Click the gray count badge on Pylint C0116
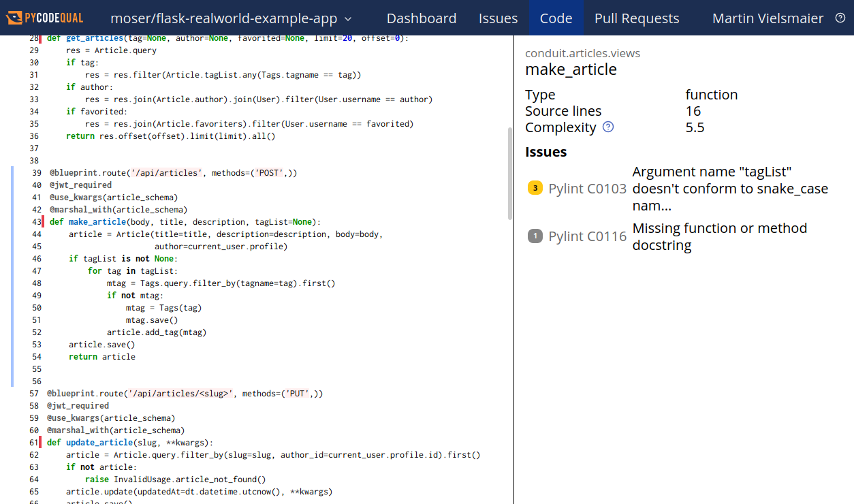The height and width of the screenshot is (504, 854). [535, 236]
